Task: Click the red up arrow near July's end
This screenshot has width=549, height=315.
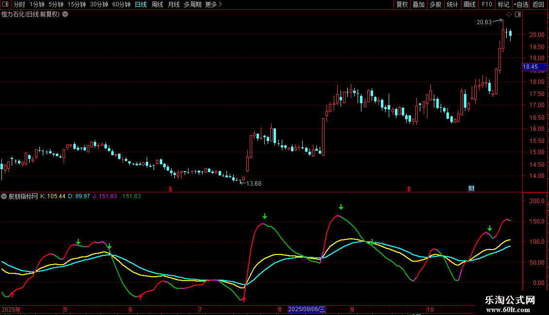Action: click(x=244, y=299)
